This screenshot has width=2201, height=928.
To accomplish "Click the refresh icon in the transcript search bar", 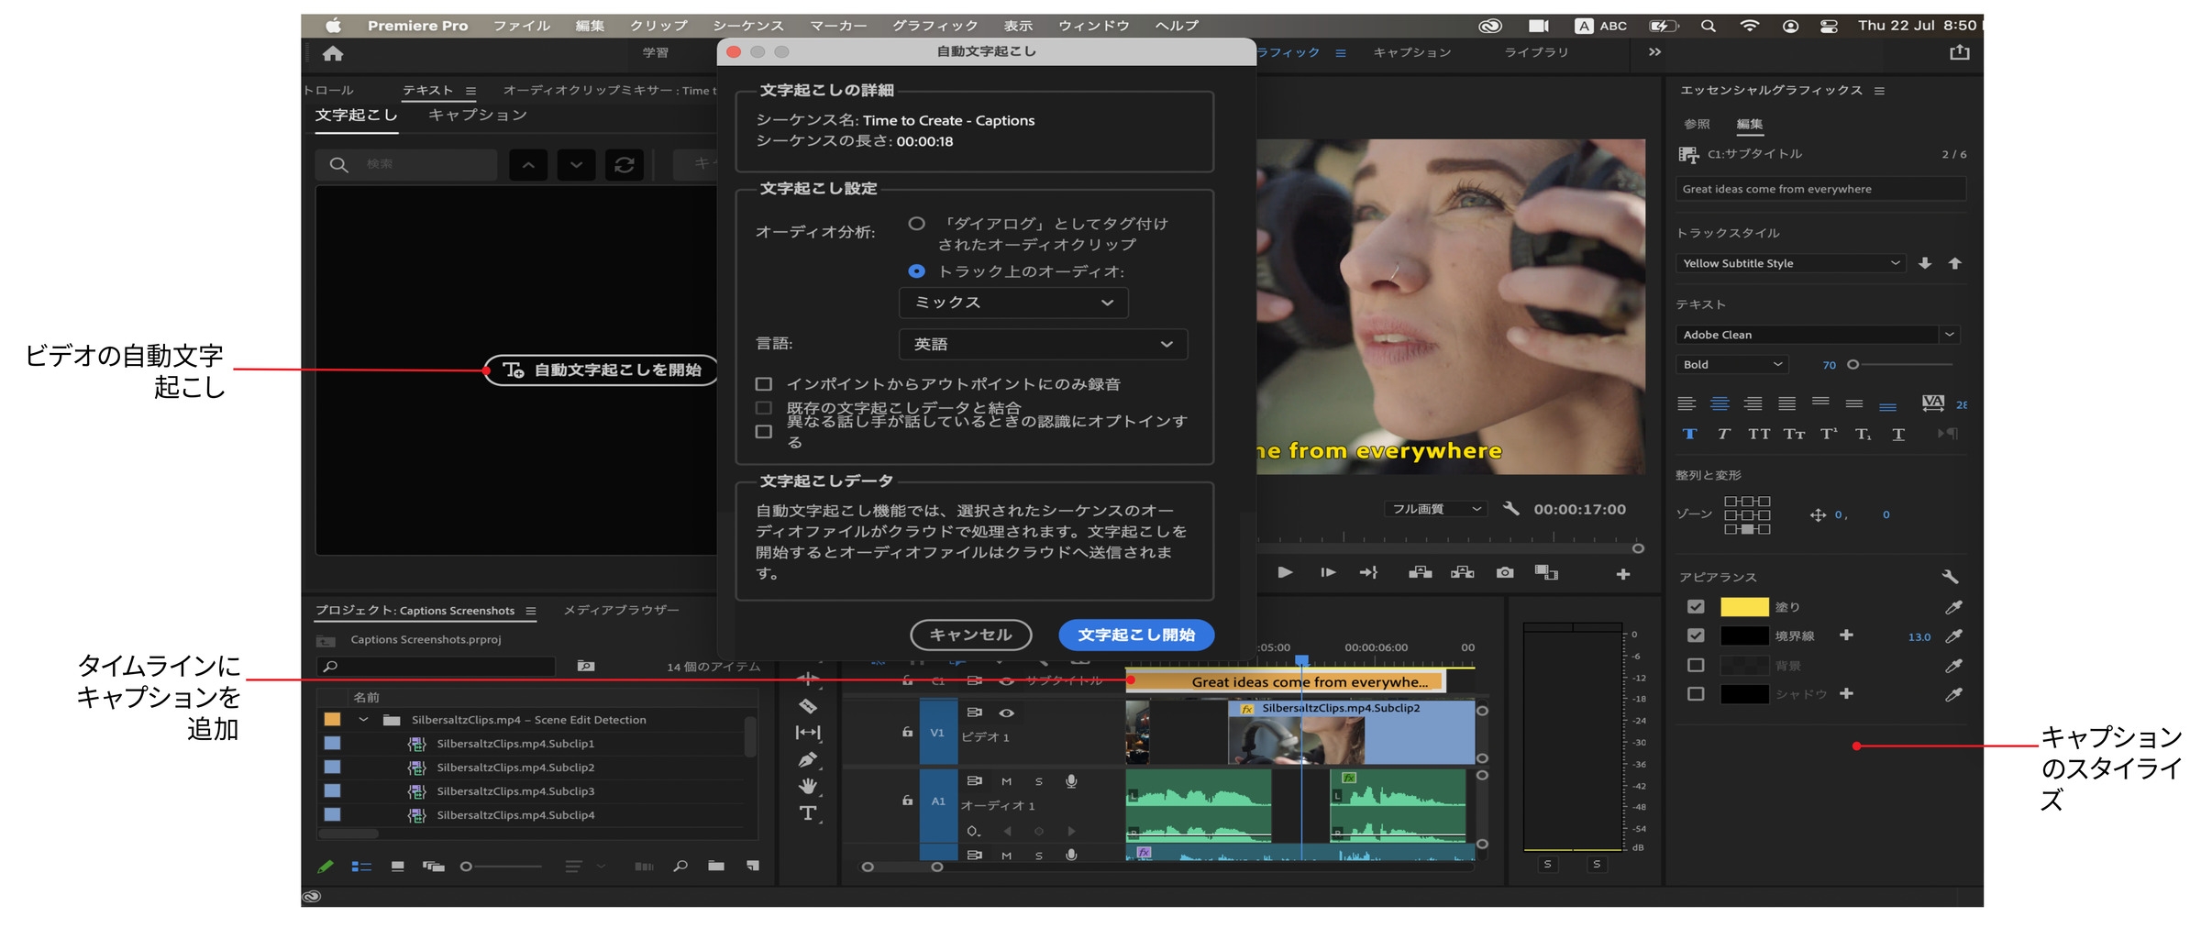I will click(625, 165).
